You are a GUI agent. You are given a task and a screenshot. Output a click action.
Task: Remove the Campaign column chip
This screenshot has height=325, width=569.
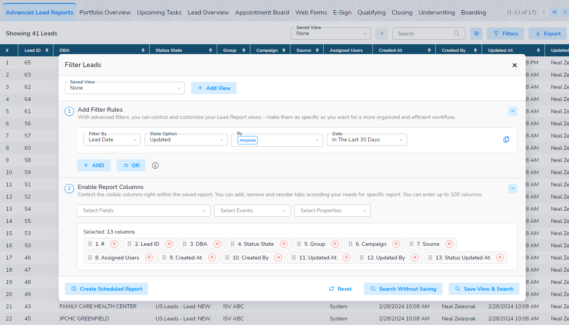pos(396,244)
